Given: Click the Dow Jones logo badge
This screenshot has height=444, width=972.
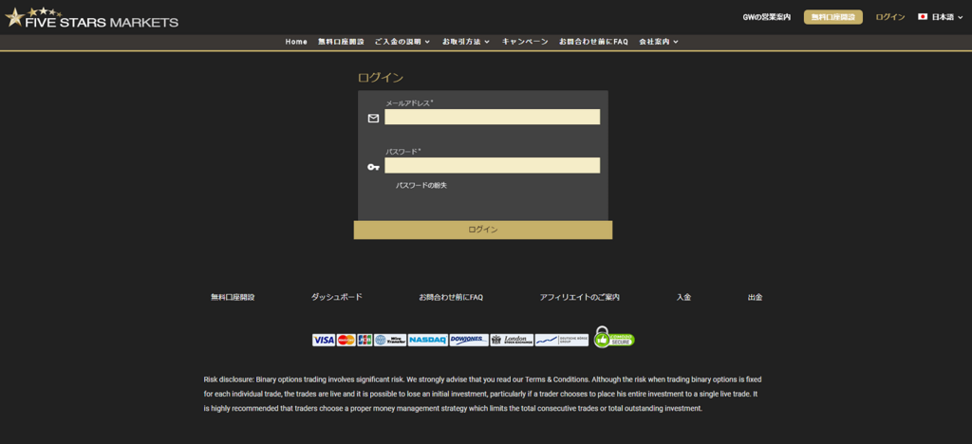Looking at the screenshot, I should tap(469, 340).
